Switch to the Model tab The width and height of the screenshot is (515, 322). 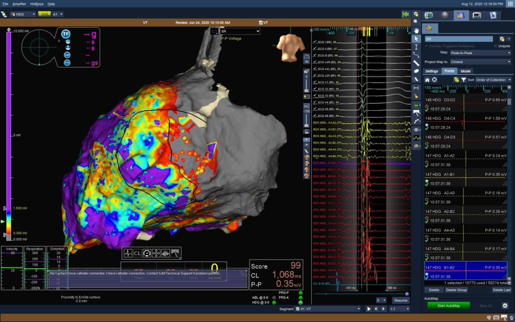point(466,71)
